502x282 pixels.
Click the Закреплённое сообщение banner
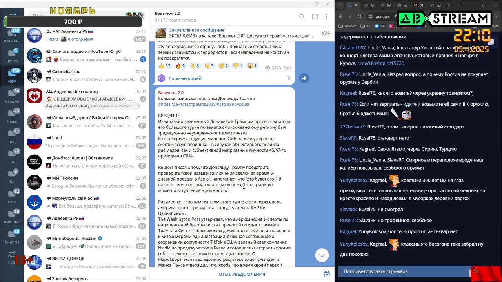(241, 33)
